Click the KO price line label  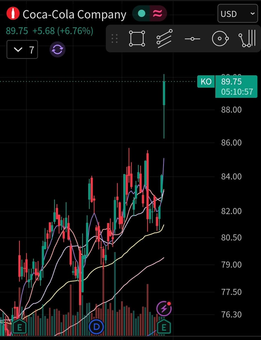click(x=206, y=82)
